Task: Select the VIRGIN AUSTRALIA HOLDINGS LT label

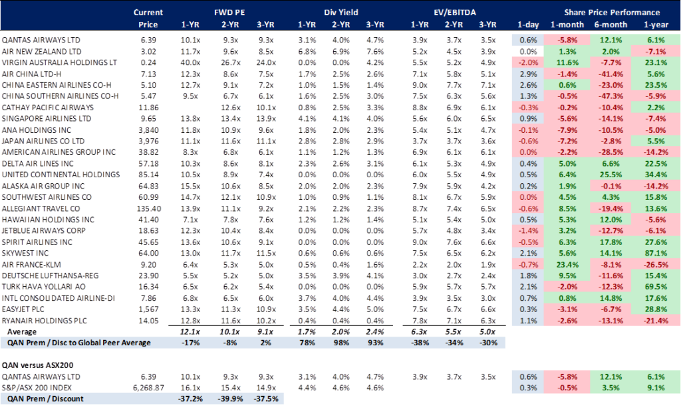Action: click(x=59, y=62)
